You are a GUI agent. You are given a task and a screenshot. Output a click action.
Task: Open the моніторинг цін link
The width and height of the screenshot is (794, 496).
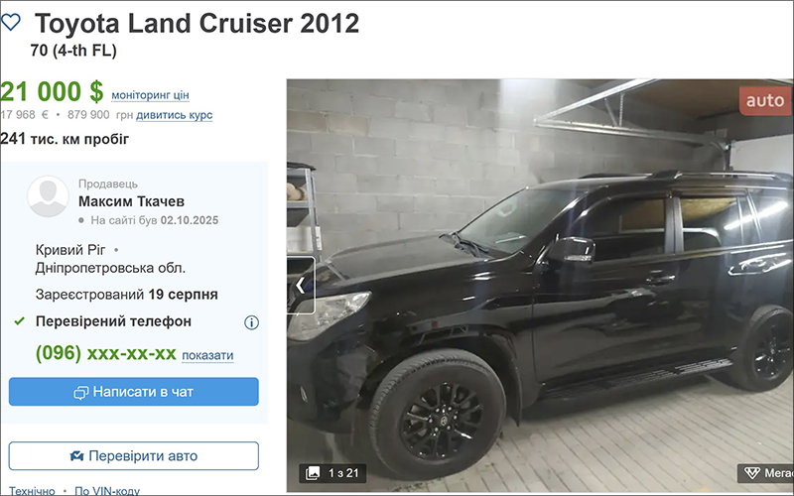(150, 95)
